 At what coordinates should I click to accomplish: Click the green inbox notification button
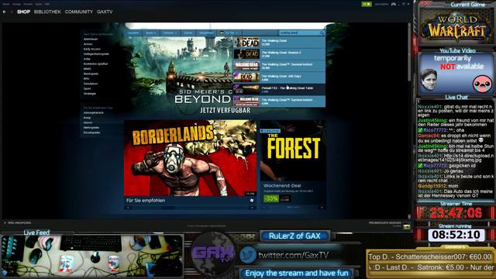tap(367, 4)
